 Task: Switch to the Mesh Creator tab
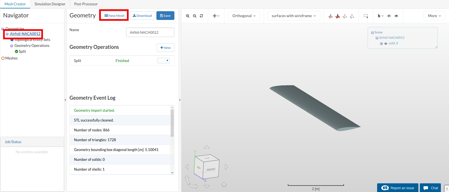15,4
